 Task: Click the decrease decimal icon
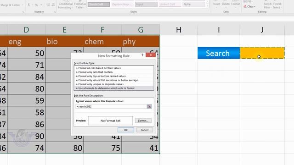(x=53, y=5)
